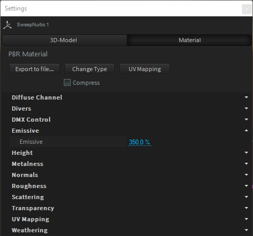Expand the Roughness section arrow
This screenshot has height=236, width=253.
[246, 186]
